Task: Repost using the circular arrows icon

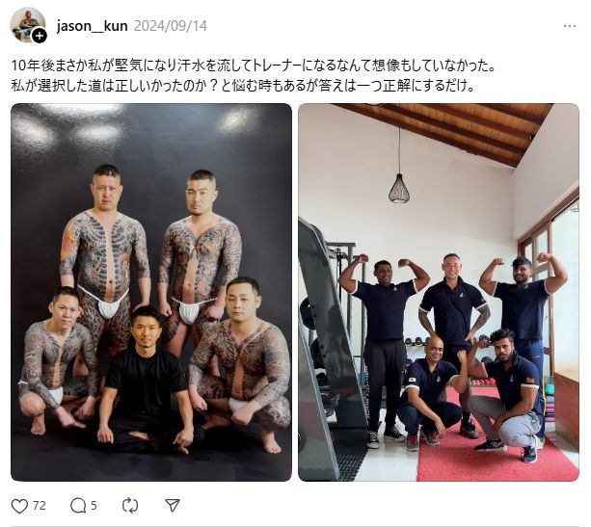Action: [130, 505]
